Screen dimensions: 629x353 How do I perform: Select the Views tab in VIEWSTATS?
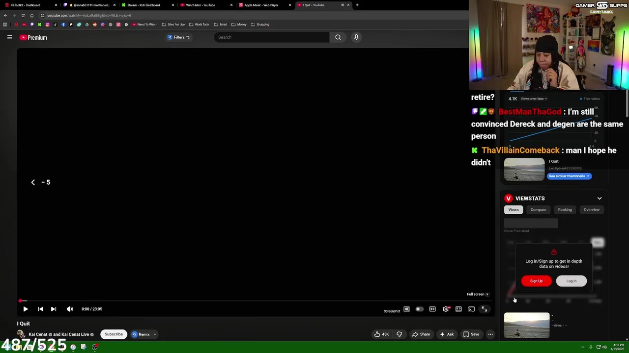(514, 210)
